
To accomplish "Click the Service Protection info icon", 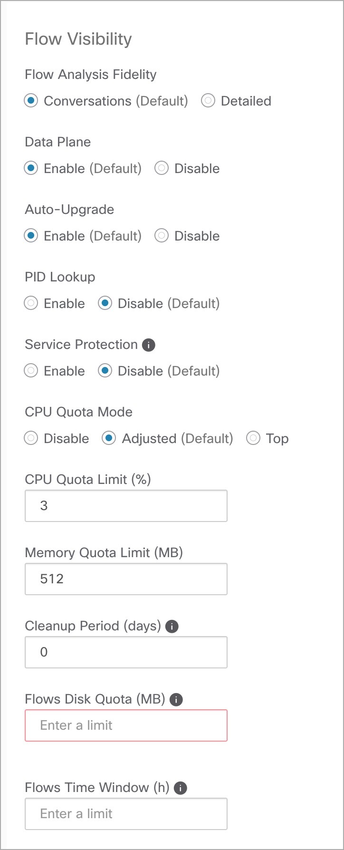I will (x=149, y=345).
